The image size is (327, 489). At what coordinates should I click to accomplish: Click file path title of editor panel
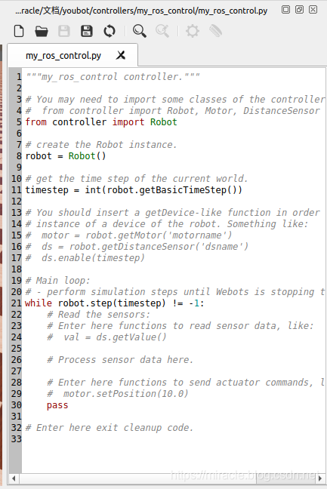(141, 11)
